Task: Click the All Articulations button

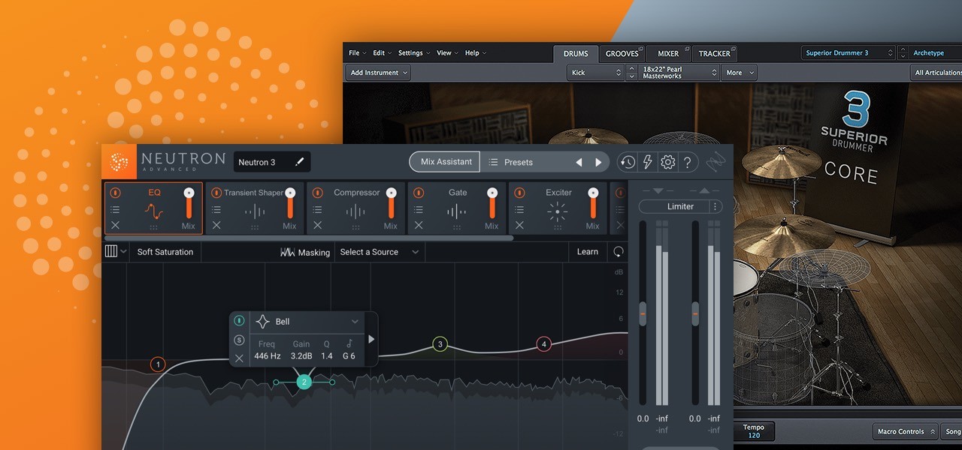Action: pos(936,73)
